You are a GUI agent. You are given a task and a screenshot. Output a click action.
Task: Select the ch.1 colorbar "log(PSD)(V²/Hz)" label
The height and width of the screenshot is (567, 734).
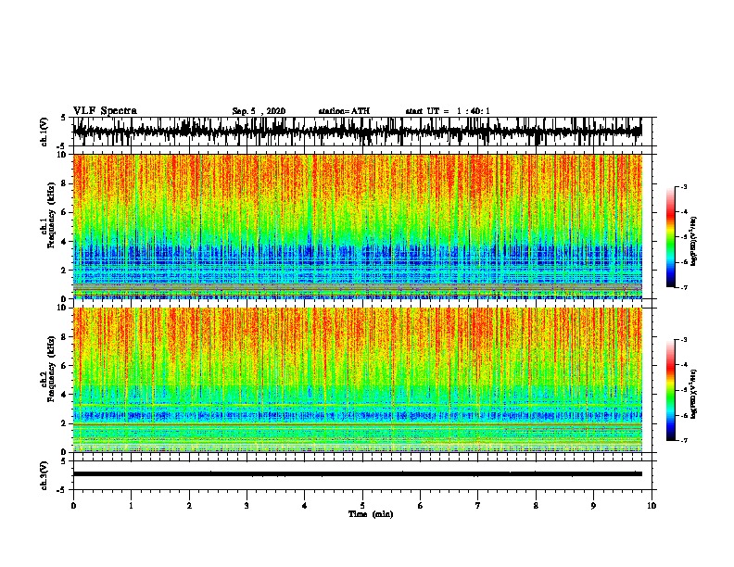[x=693, y=242]
